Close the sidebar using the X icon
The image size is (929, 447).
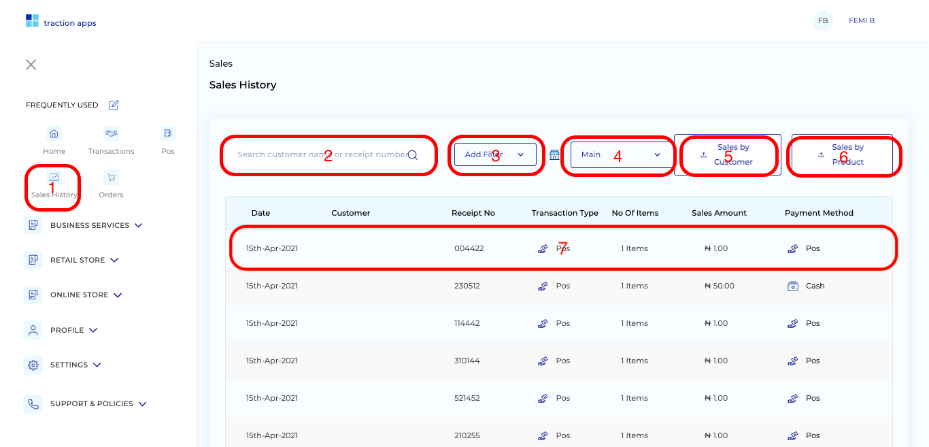click(31, 65)
